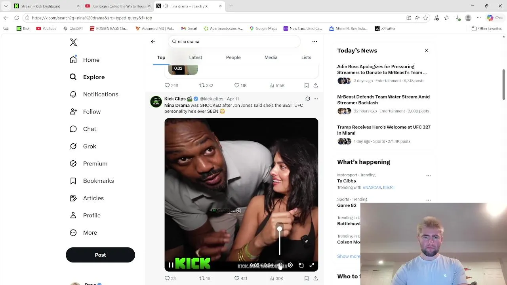Enter fullscreen on the video
This screenshot has height=285, width=507.
(x=312, y=265)
